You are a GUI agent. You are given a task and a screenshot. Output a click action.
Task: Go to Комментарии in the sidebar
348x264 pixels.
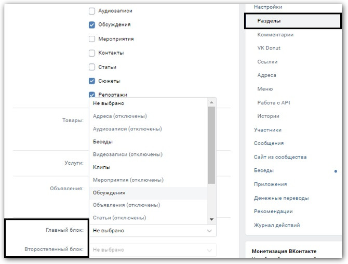tap(275, 35)
